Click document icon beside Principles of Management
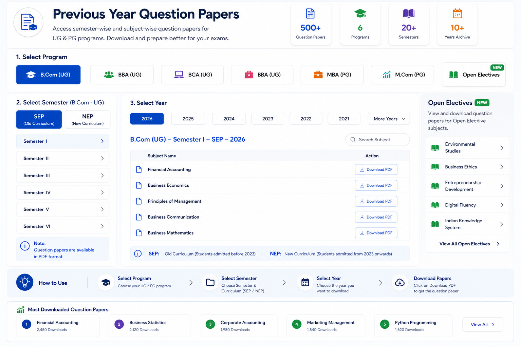Viewport: 521px width, 347px height. click(139, 201)
